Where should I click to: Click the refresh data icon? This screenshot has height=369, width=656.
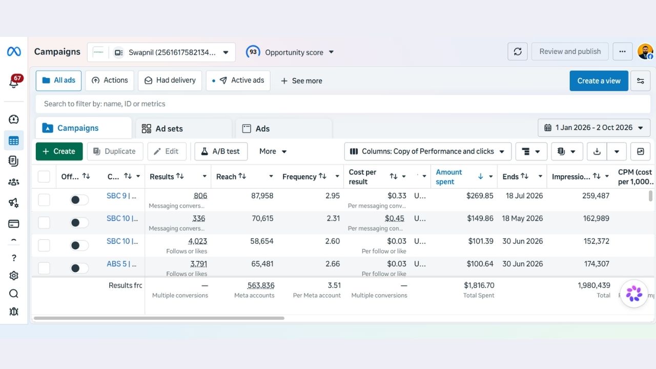tap(518, 52)
